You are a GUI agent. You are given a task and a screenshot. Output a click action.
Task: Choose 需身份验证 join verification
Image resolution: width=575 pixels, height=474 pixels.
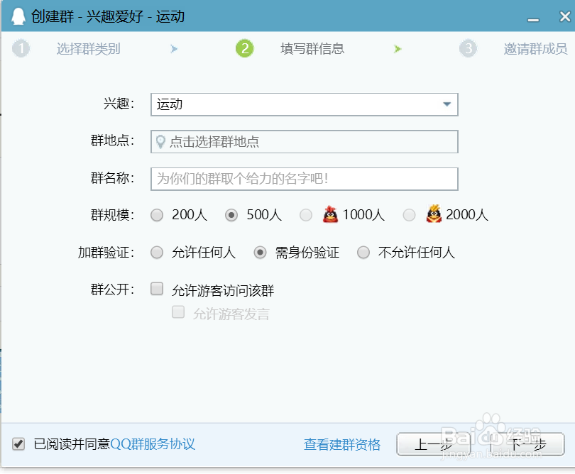pos(261,253)
